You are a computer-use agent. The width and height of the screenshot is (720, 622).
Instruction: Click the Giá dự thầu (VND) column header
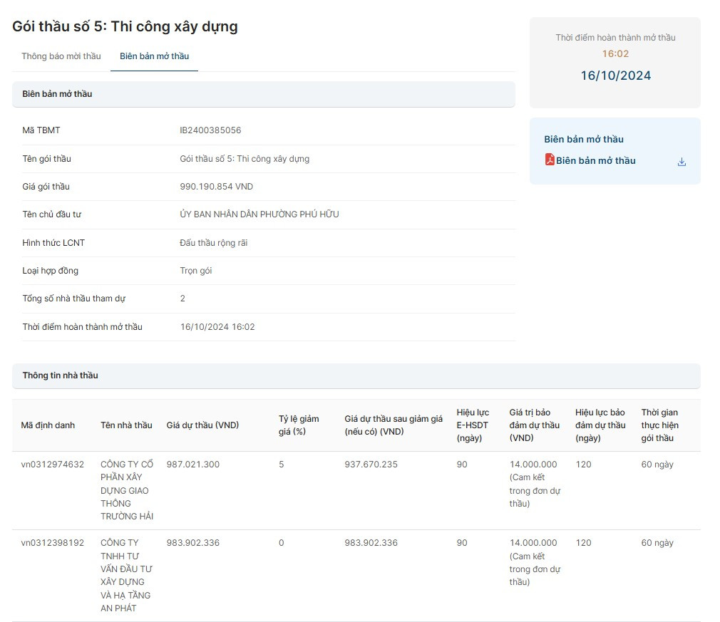click(202, 425)
